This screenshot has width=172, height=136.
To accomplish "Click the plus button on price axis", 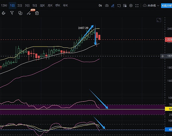I will coord(163,56).
